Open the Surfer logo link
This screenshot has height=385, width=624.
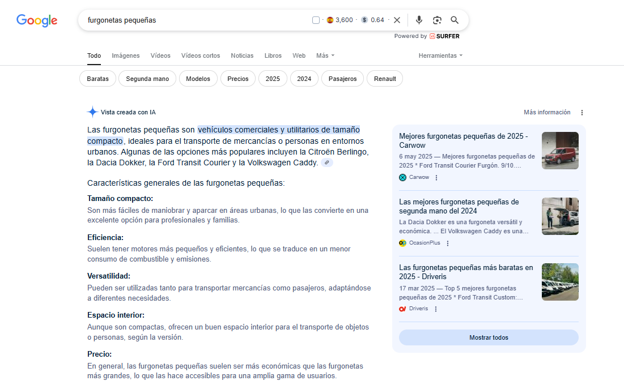tap(444, 36)
